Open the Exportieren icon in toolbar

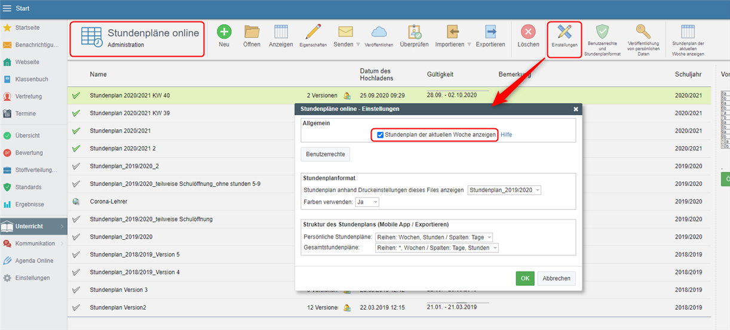(490, 32)
